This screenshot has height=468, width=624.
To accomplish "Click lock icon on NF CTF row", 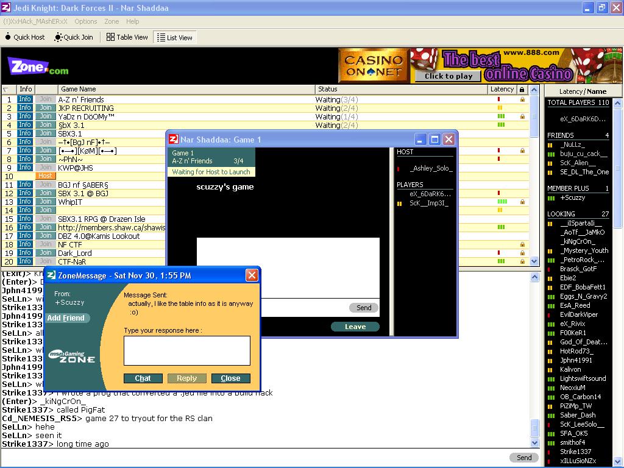I will click(x=522, y=244).
